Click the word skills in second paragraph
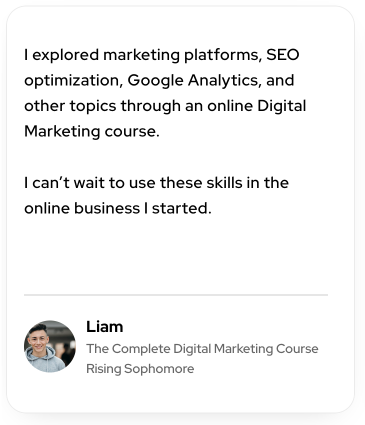The height and width of the screenshot is (425, 365). pos(224,182)
